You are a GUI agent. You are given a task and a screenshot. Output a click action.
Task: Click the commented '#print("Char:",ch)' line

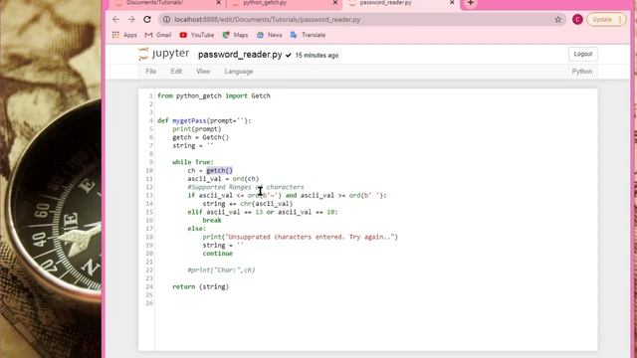[x=221, y=269]
